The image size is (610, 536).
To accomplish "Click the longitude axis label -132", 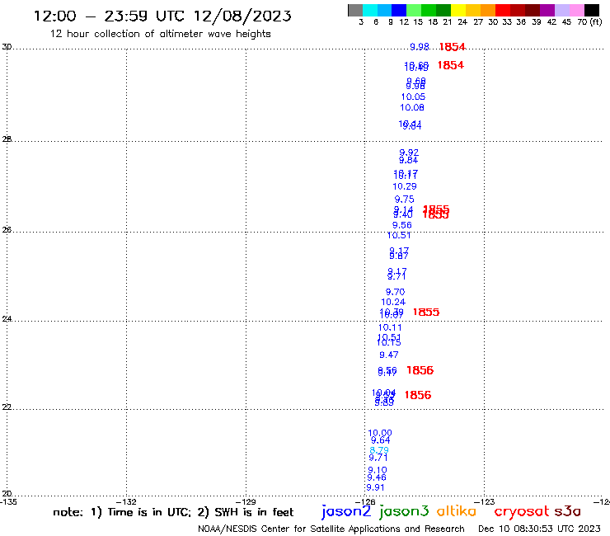I will (x=127, y=502).
